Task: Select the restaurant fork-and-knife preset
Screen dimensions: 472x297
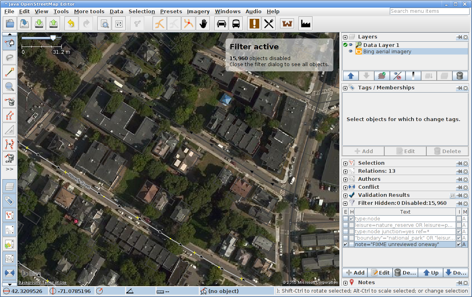Action: [x=268, y=24]
